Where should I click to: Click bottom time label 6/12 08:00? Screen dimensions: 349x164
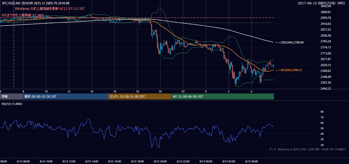[x=23, y=161]
